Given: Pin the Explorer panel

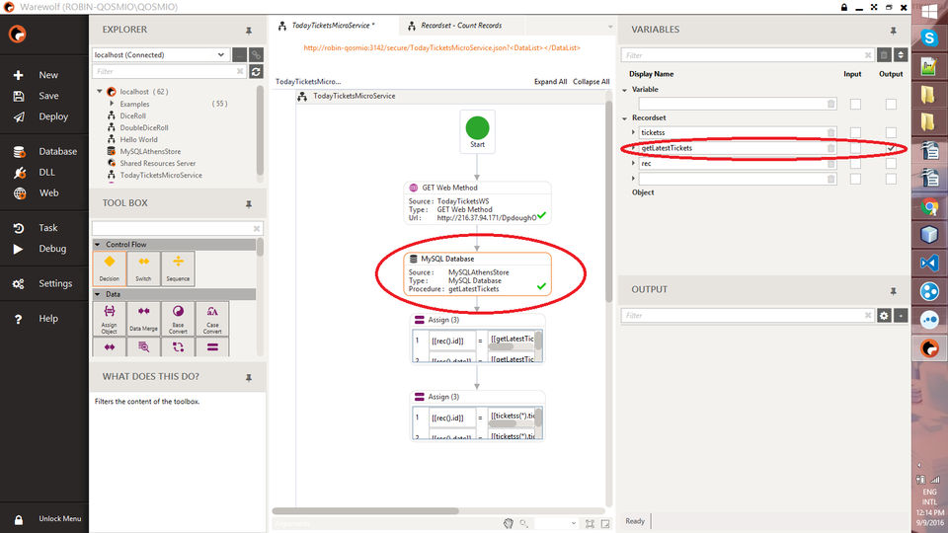Looking at the screenshot, I should tap(249, 31).
